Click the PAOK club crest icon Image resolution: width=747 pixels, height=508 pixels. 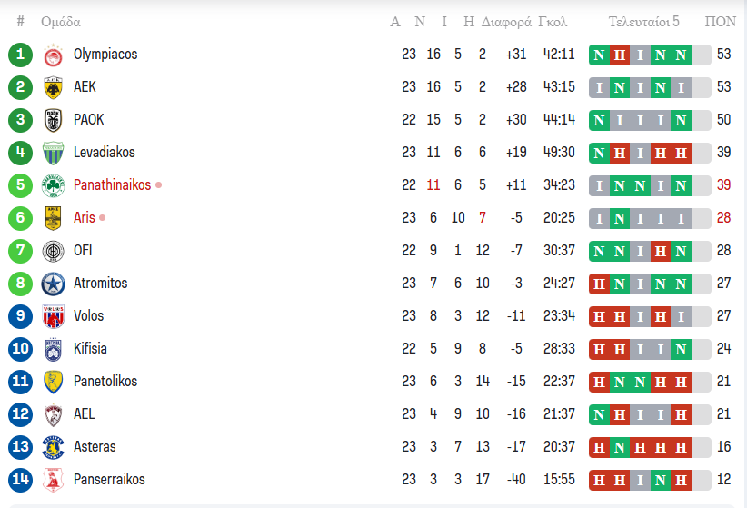(x=53, y=120)
